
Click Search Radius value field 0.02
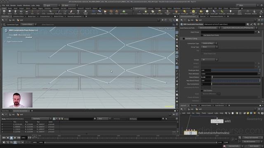coord(206,77)
